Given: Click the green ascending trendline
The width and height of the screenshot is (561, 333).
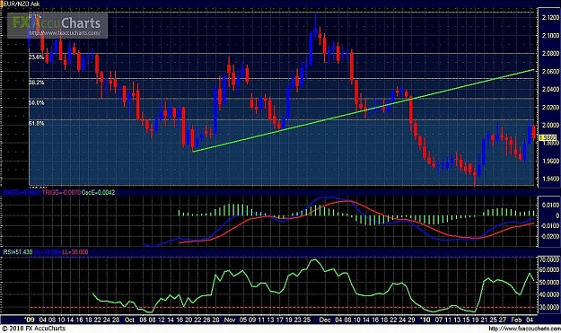Looking at the screenshot, I should (364, 111).
